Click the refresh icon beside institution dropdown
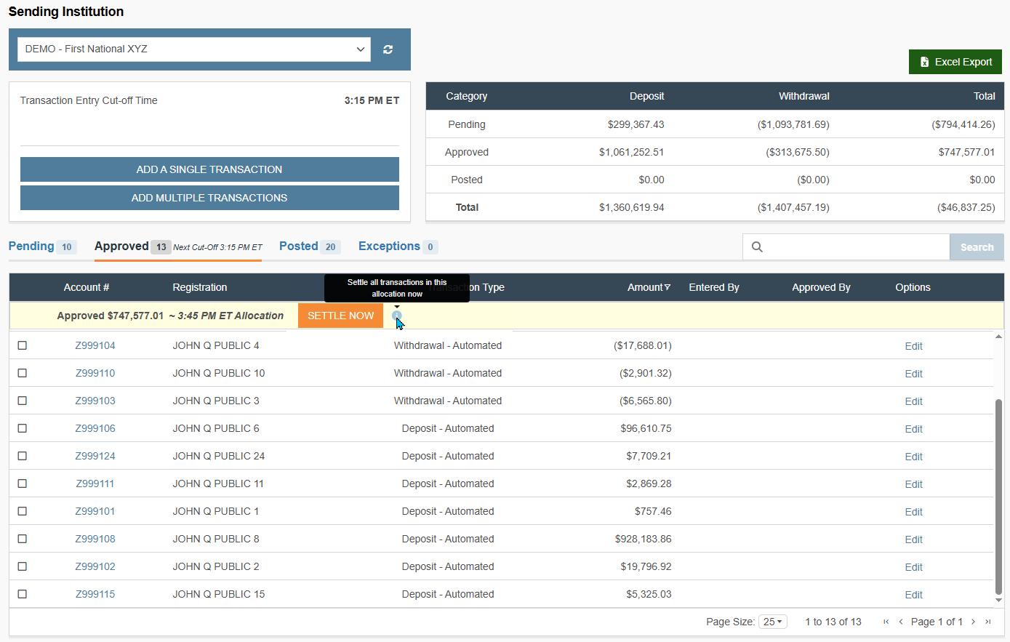The image size is (1010, 642). (x=388, y=49)
